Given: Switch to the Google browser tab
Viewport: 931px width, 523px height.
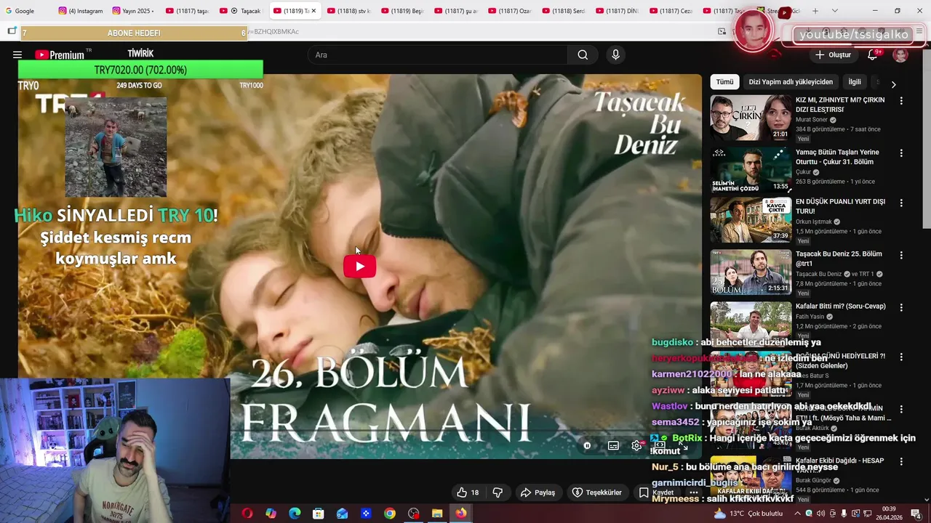Looking at the screenshot, I should [26, 11].
